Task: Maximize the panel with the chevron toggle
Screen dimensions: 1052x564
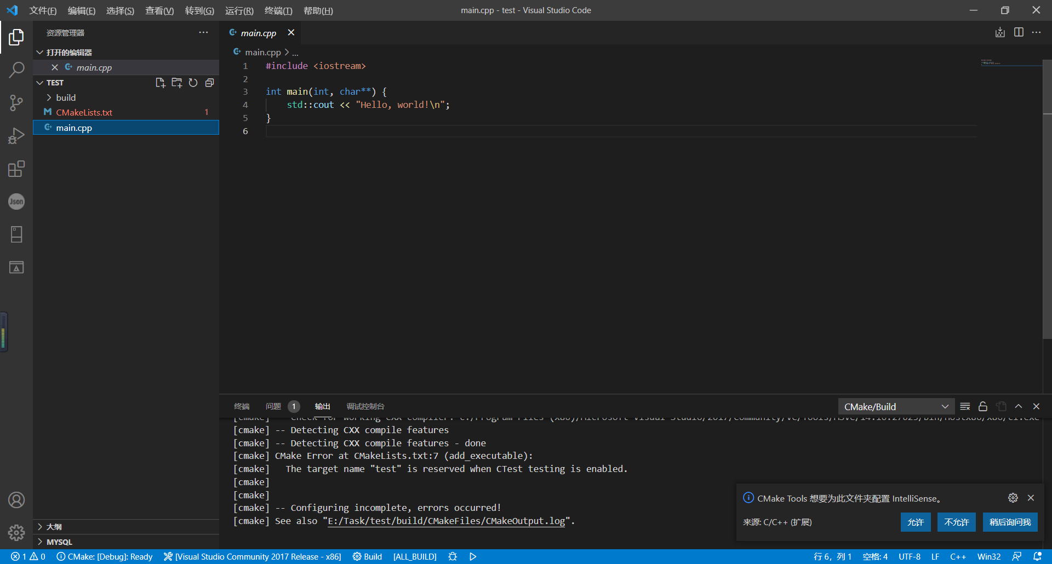Action: coord(1019,406)
